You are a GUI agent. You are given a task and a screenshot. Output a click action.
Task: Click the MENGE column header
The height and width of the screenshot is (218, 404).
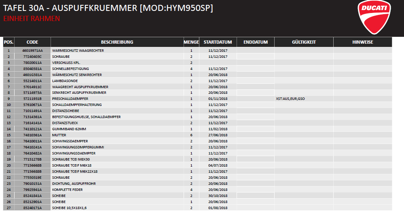[191, 42]
